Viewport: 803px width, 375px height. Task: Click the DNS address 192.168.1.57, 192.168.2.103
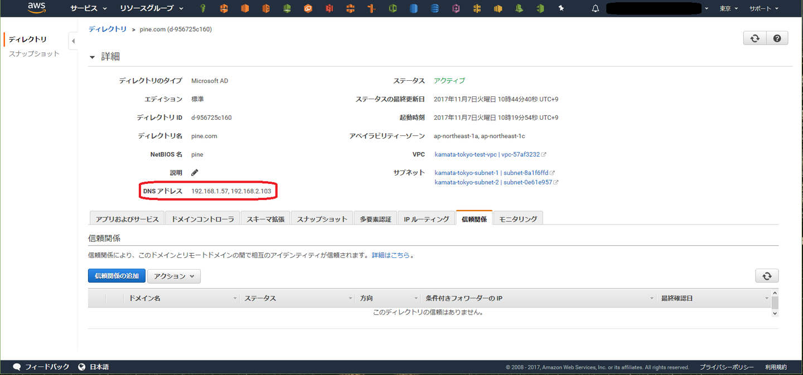point(231,191)
